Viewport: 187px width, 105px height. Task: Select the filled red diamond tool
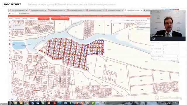[10, 58]
